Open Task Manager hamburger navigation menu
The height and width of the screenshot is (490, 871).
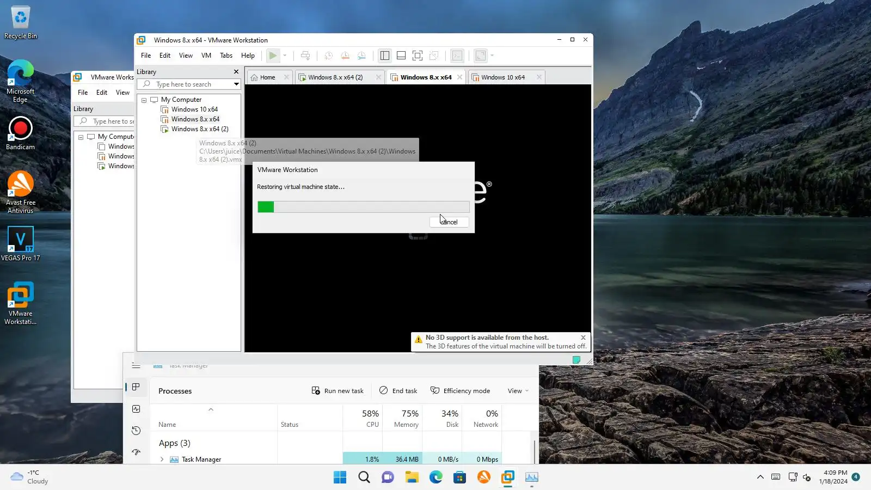(136, 365)
